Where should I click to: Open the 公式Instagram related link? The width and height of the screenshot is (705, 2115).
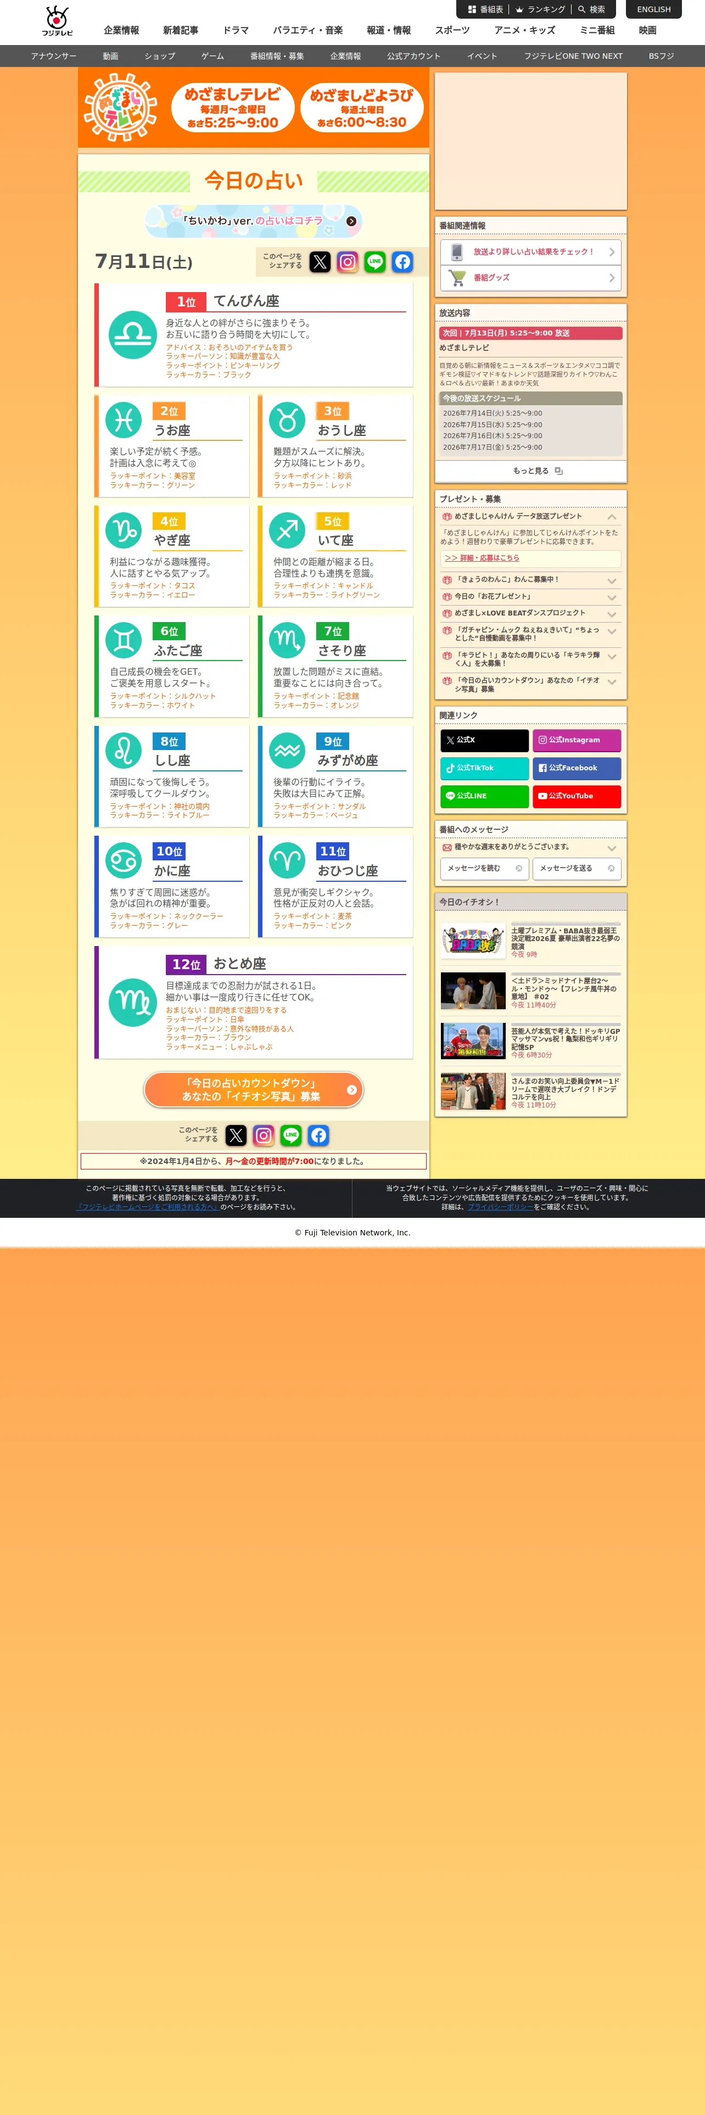point(577,741)
